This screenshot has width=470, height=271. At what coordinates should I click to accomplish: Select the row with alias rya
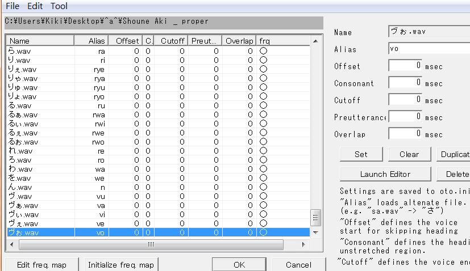pos(158,78)
